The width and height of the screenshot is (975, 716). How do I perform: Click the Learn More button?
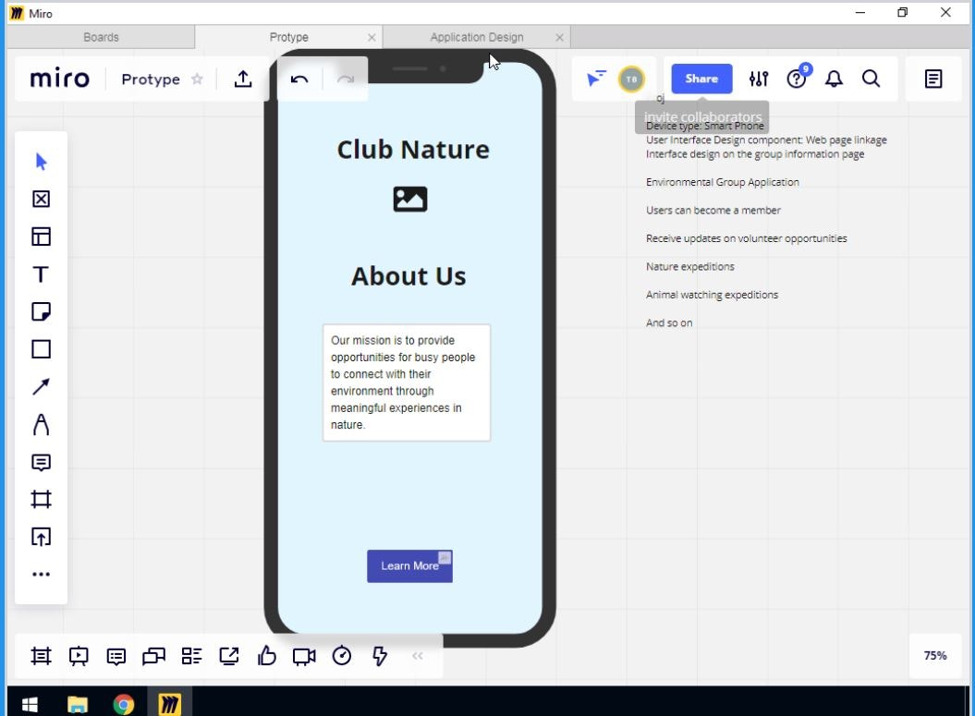(x=409, y=566)
